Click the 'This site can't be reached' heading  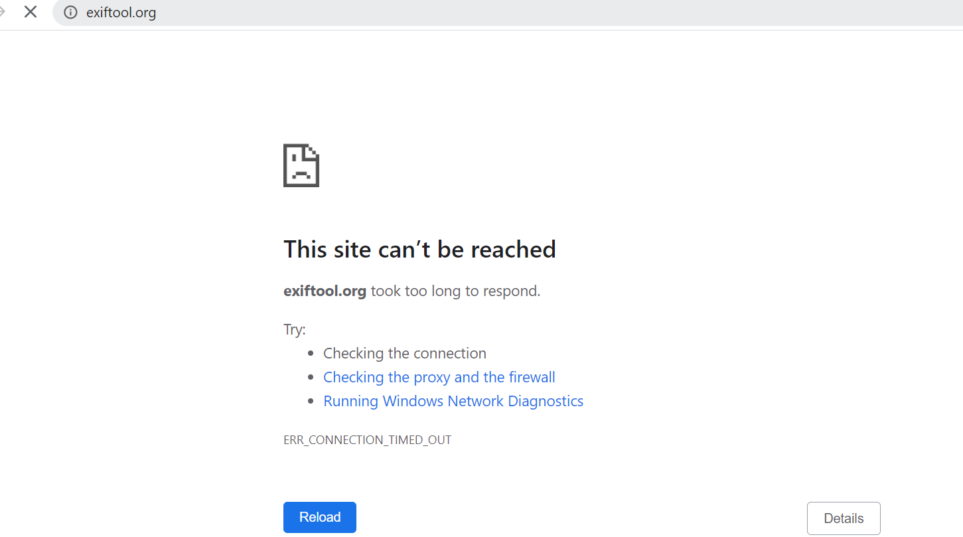point(419,250)
